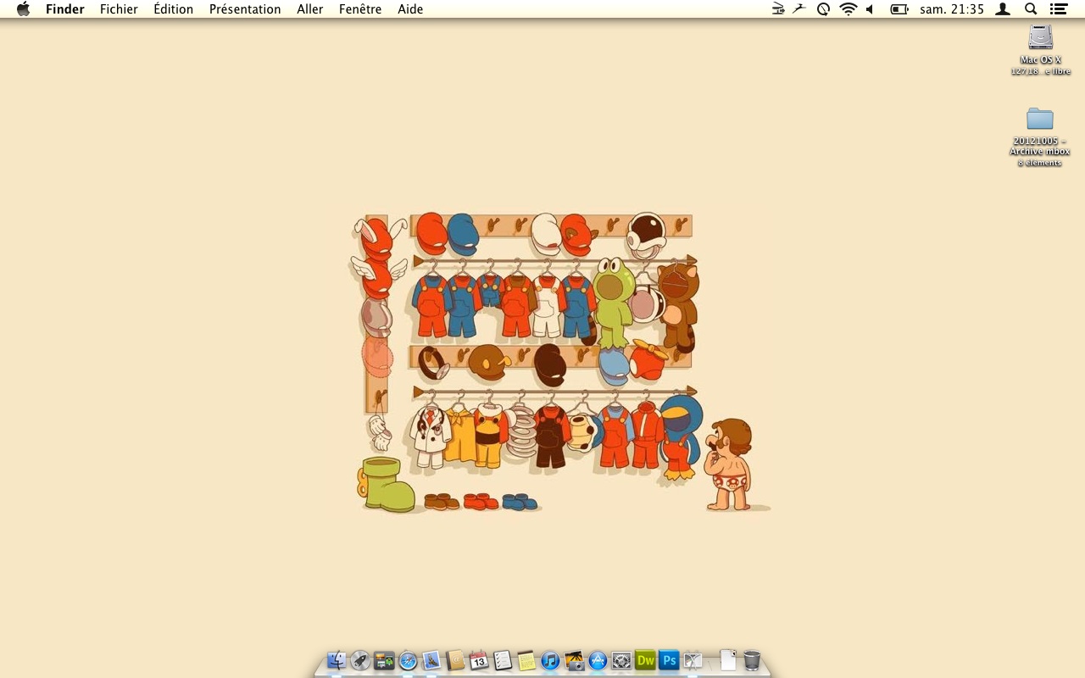Click the volume speaker icon
The width and height of the screenshot is (1085, 678).
click(870, 9)
